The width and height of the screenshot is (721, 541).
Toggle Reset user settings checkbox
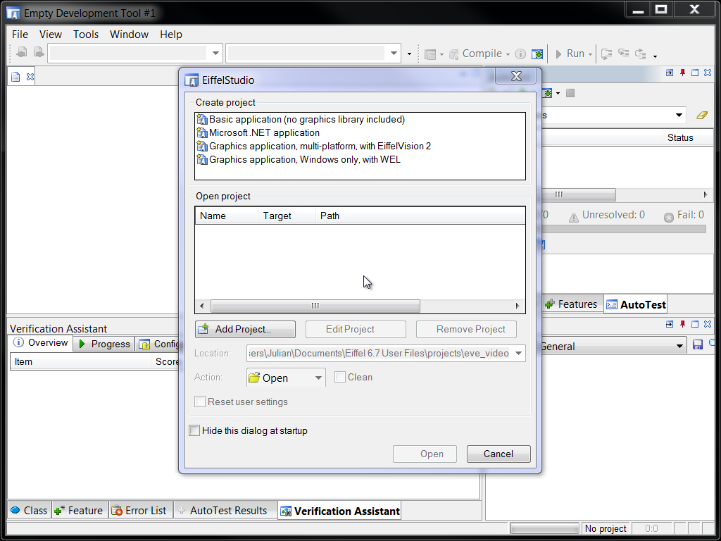pos(200,402)
